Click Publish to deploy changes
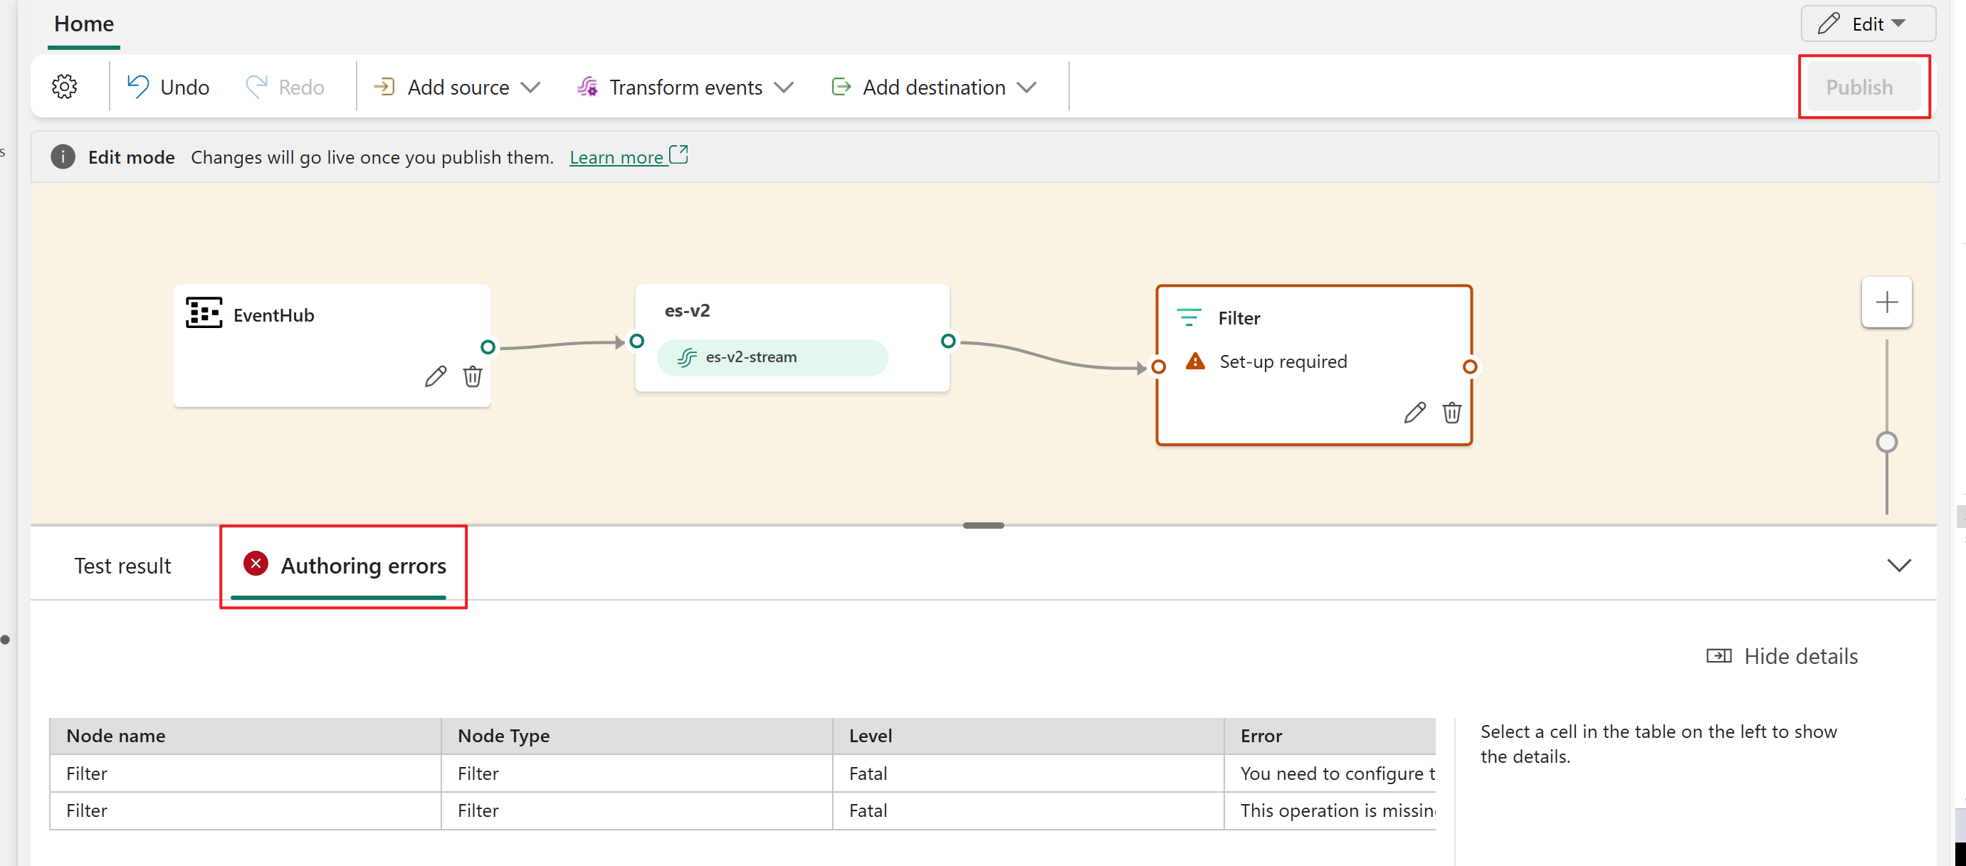The height and width of the screenshot is (866, 1966). [x=1861, y=87]
